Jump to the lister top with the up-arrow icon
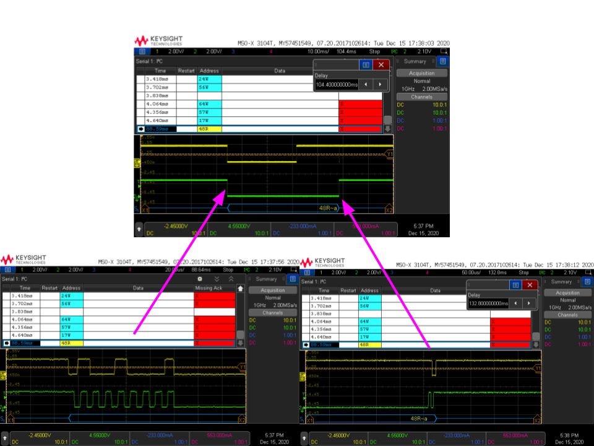The image size is (594, 446). click(x=241, y=289)
